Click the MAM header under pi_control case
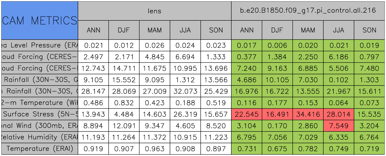386x156 pixels. (x=308, y=30)
